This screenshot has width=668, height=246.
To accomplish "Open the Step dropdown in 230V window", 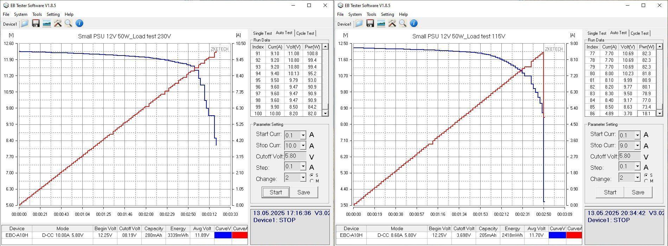I will (303, 167).
